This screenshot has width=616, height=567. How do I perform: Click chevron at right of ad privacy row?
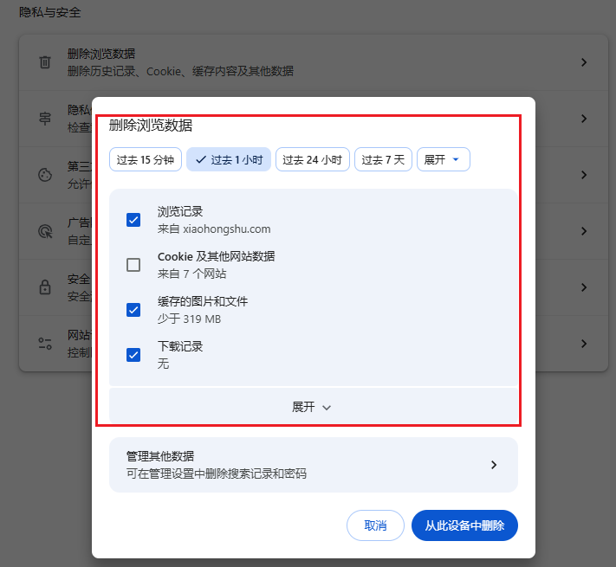[584, 231]
